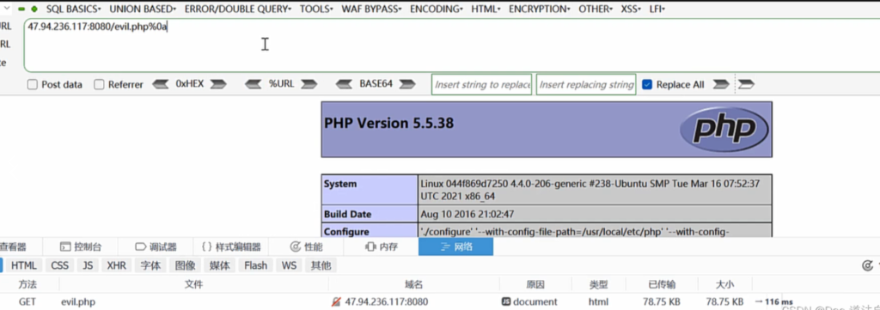Image resolution: width=880 pixels, height=310 pixels.
Task: Sort by Domain (域名) column header
Action: (x=413, y=285)
